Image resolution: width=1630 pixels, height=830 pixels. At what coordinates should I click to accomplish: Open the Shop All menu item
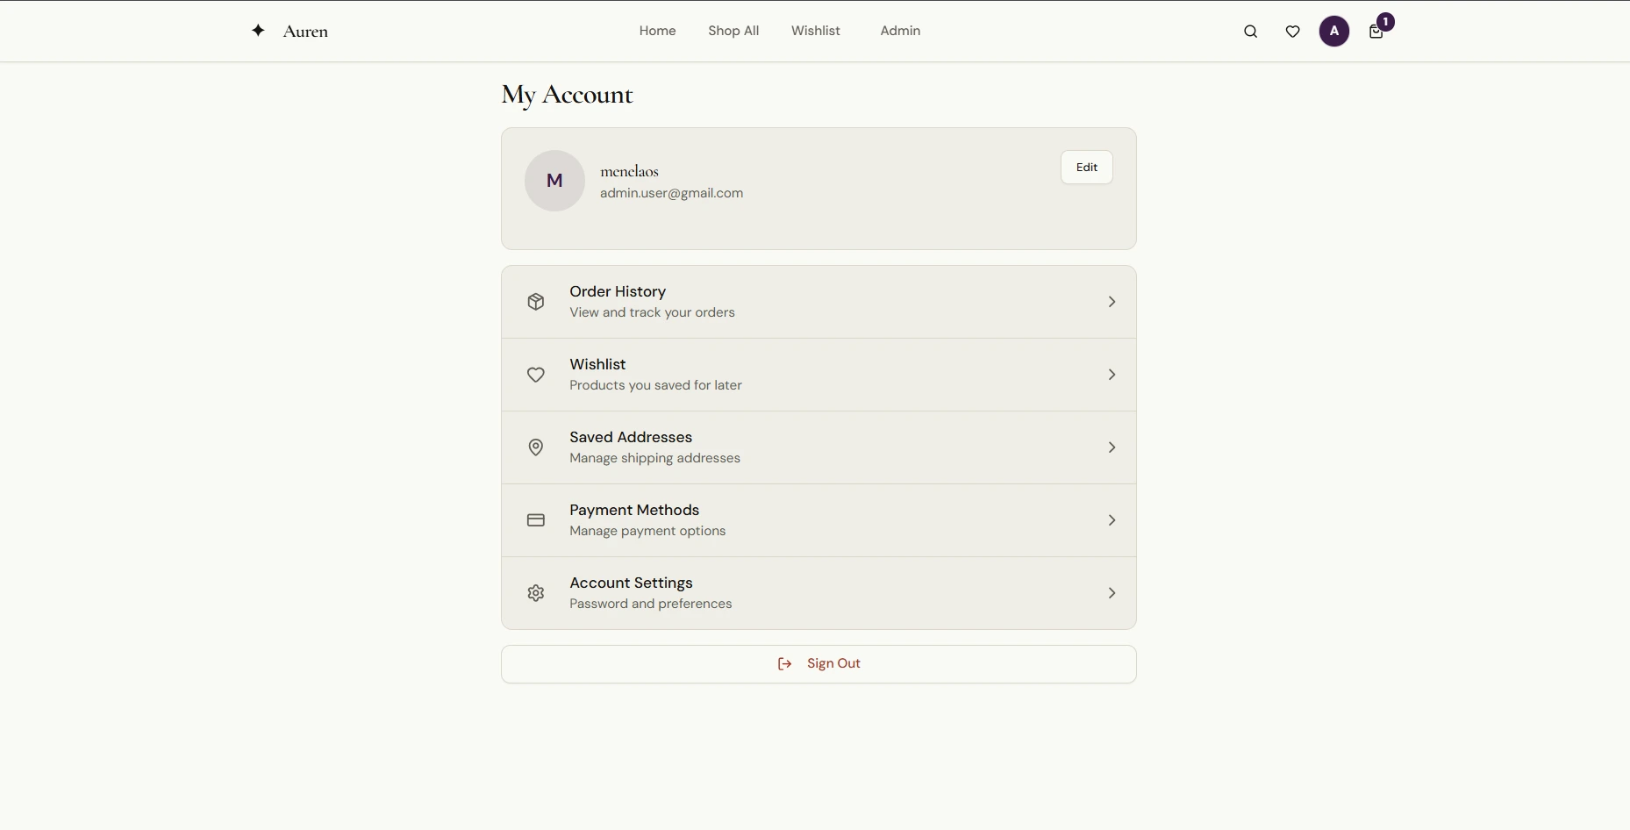coord(733,31)
